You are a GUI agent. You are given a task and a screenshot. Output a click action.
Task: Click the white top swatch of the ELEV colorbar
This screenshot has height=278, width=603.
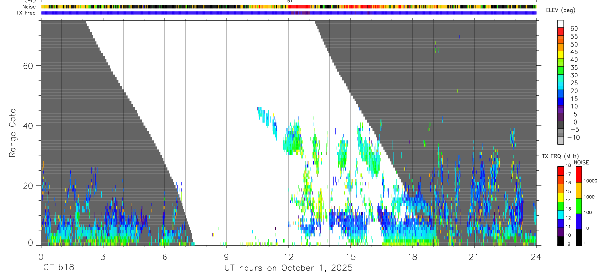click(x=561, y=24)
